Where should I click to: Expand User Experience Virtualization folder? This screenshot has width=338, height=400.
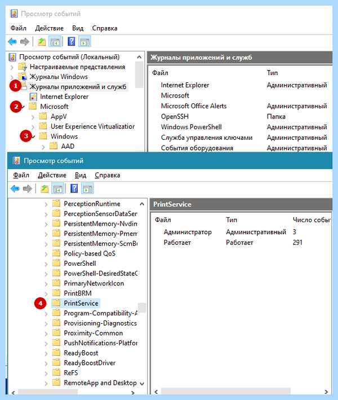33,127
